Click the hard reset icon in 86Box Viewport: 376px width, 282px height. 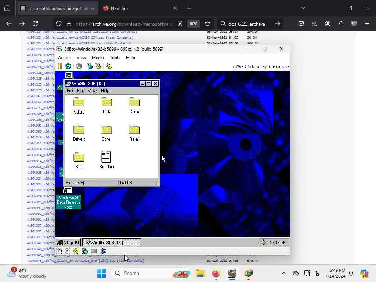68,66
